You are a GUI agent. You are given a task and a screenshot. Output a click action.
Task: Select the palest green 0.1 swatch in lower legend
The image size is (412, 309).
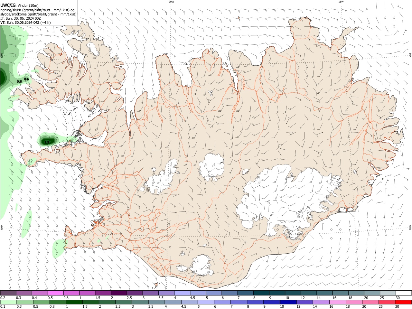(9, 302)
